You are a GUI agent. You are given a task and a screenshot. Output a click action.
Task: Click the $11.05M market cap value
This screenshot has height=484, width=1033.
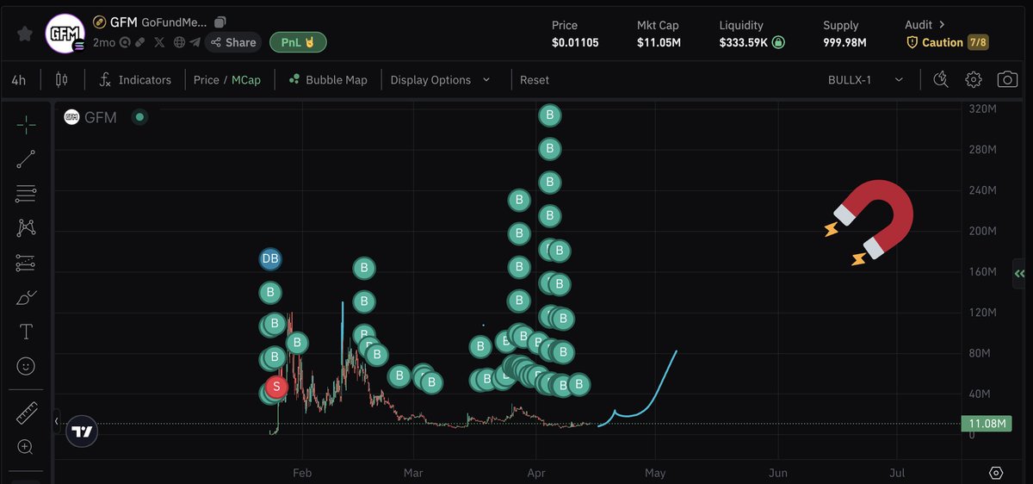click(x=659, y=42)
